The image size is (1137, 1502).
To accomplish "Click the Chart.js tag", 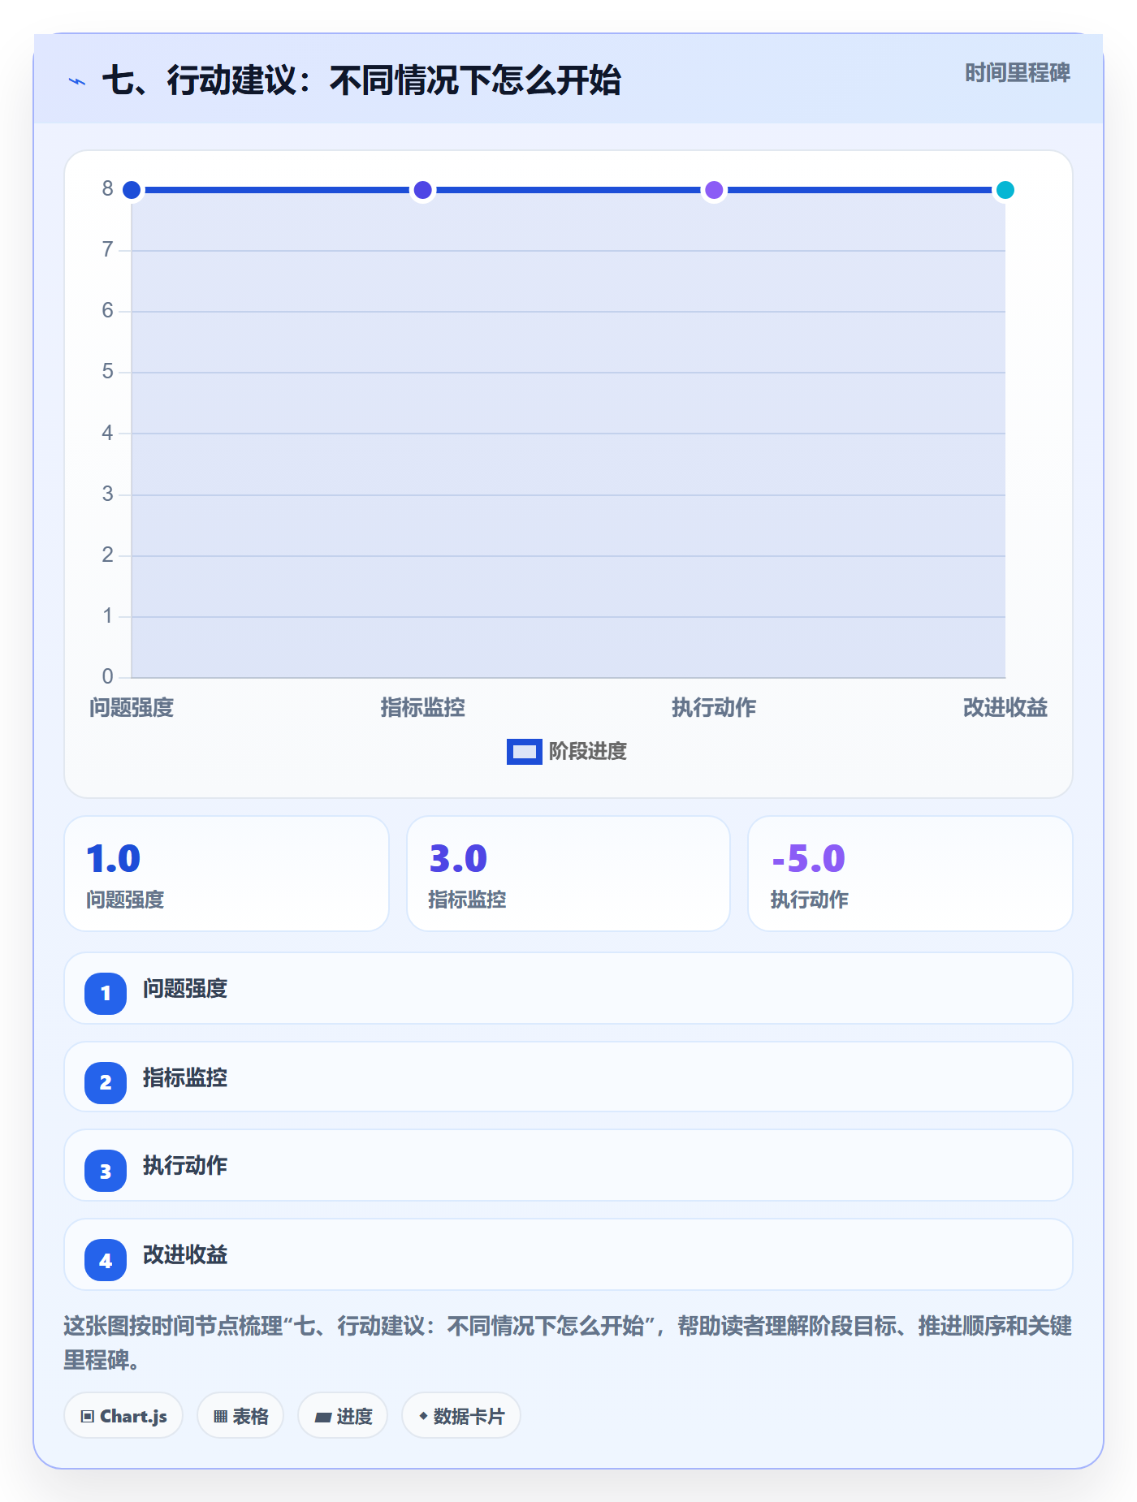I will 123,1416.
